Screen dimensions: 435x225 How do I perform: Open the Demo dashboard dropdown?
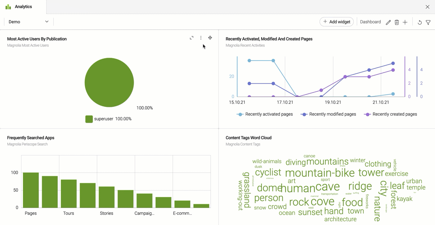click(x=28, y=22)
